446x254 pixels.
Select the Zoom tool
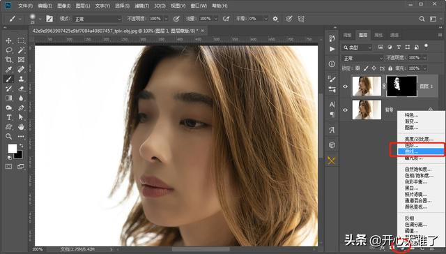pyautogui.click(x=8, y=136)
